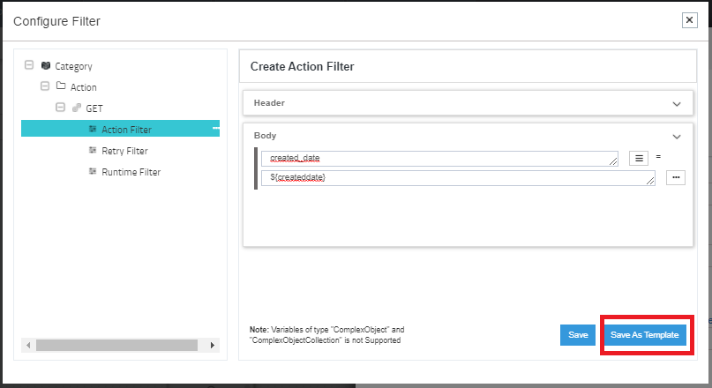This screenshot has height=388, width=712.
Task: Click the ellipsis button beside ${createddate}
Action: (x=675, y=177)
